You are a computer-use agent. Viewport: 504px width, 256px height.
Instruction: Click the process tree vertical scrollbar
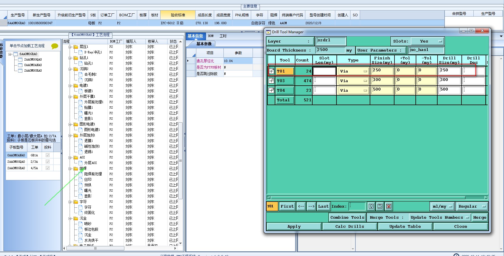tap(180, 143)
